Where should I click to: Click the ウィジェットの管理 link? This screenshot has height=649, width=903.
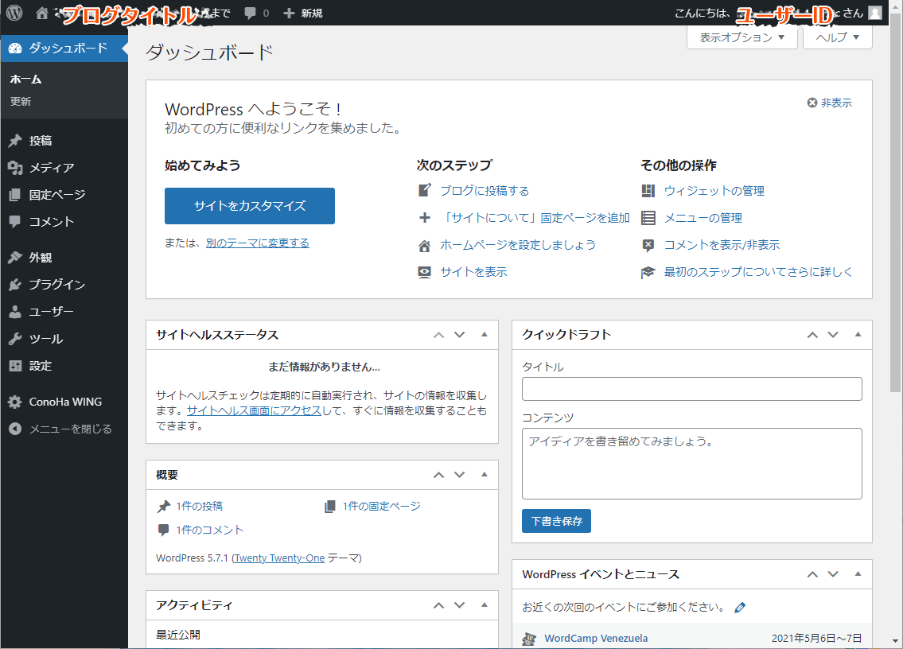click(714, 191)
